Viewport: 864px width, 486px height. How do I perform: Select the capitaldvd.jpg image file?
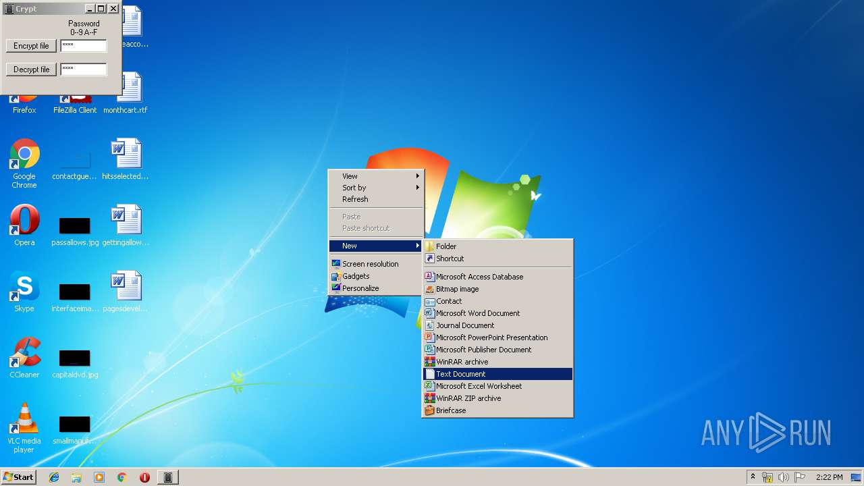point(75,364)
